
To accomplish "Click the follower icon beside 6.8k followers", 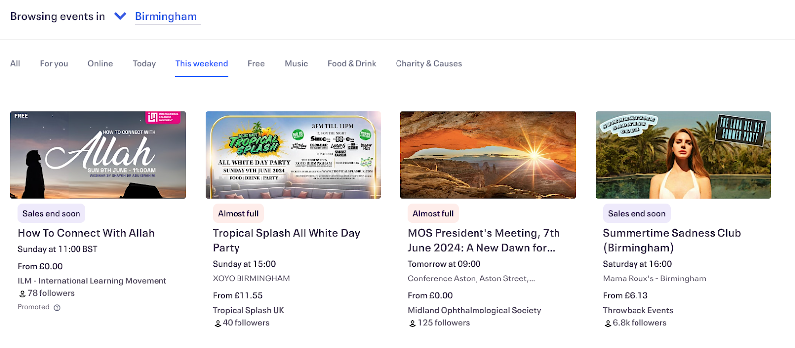I will click(608, 324).
